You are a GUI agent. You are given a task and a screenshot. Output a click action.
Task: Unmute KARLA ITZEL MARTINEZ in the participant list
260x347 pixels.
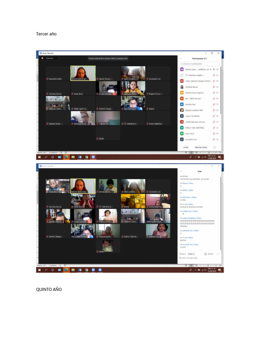(214, 128)
